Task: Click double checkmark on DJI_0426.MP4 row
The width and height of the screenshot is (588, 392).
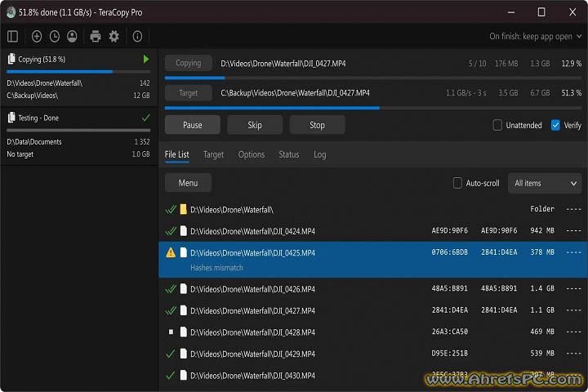Action: [x=171, y=289]
